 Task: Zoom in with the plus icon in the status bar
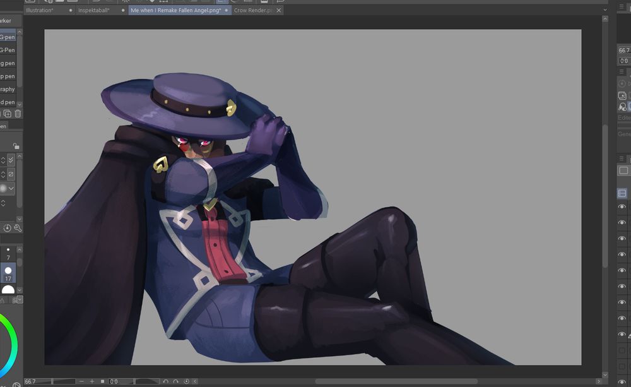(92, 381)
